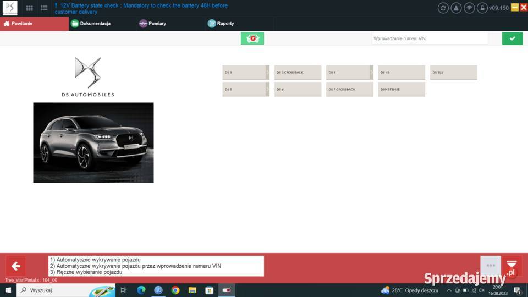Open the notification center icon
This screenshot has width=528, height=297.
(517, 290)
